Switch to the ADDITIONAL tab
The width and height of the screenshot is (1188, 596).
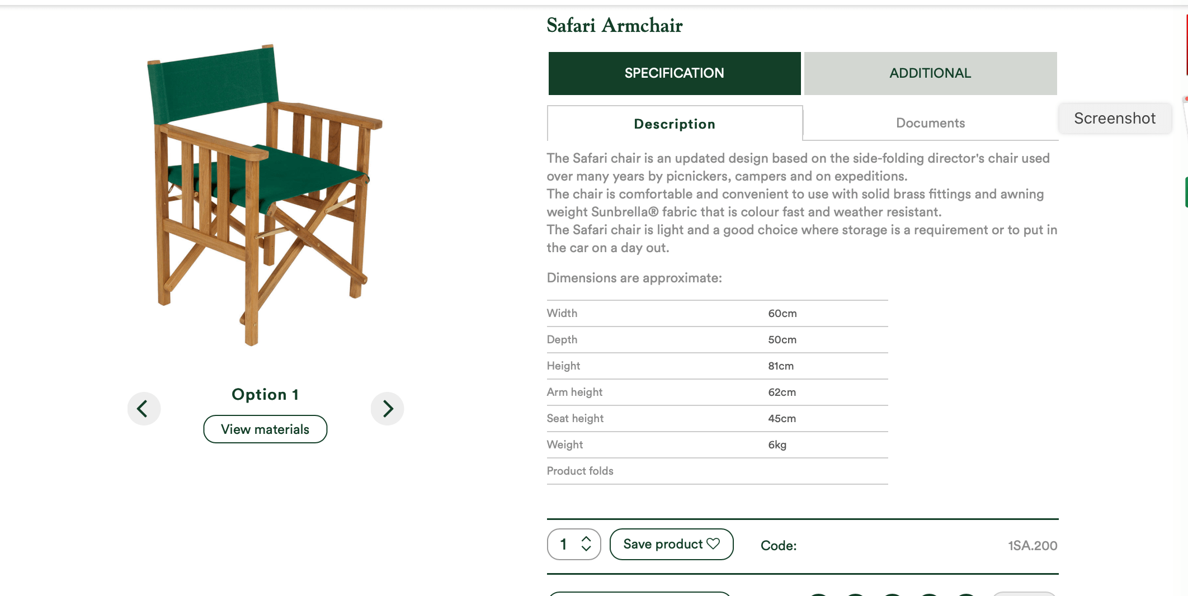930,73
